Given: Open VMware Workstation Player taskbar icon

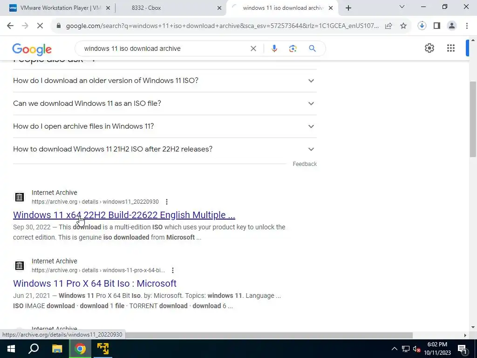Looking at the screenshot, I should (x=103, y=349).
